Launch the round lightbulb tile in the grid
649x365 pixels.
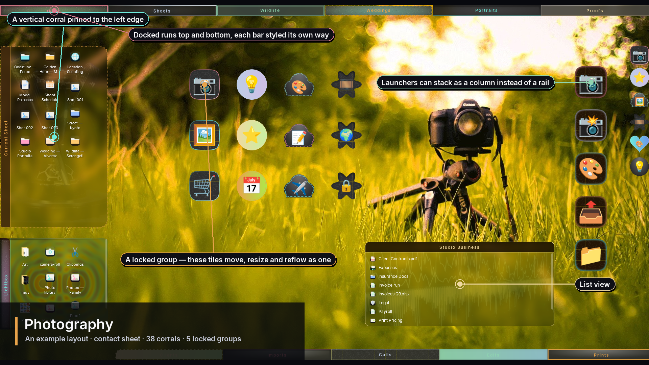point(252,84)
